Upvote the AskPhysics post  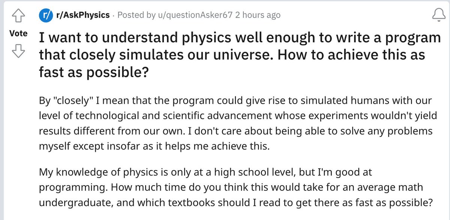coord(18,16)
